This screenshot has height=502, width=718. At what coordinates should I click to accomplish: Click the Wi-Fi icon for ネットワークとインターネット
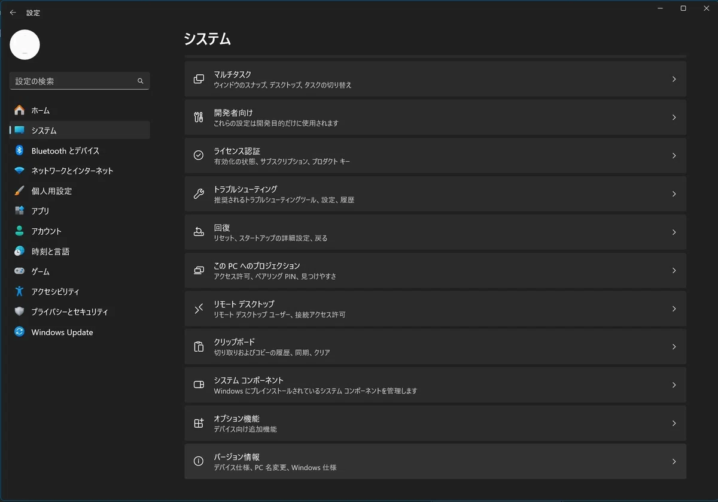pyautogui.click(x=20, y=171)
